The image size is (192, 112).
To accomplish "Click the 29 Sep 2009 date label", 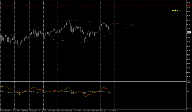I will (60, 111).
